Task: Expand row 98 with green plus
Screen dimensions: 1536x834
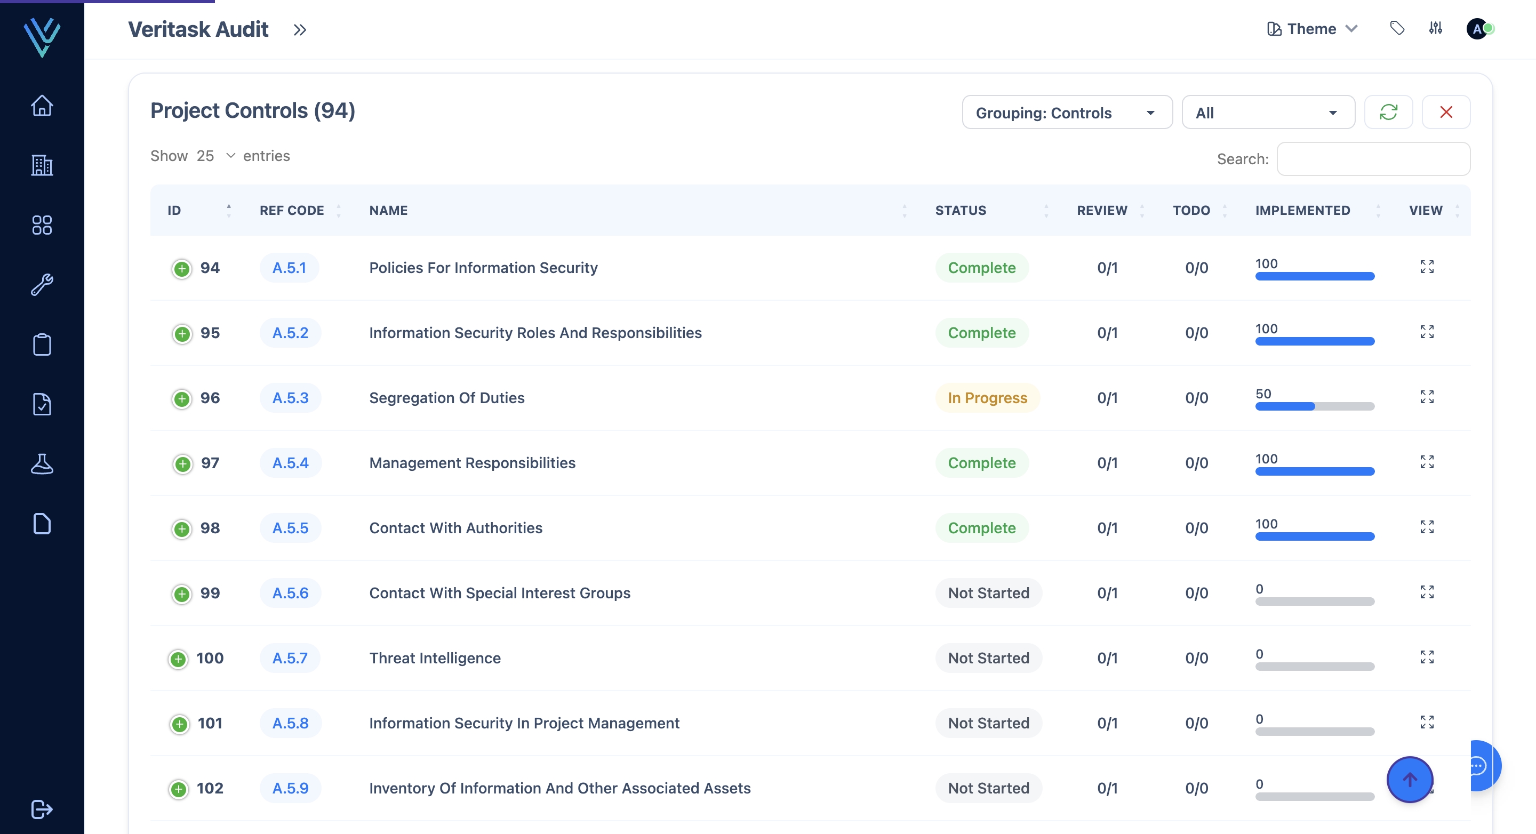Action: (182, 529)
